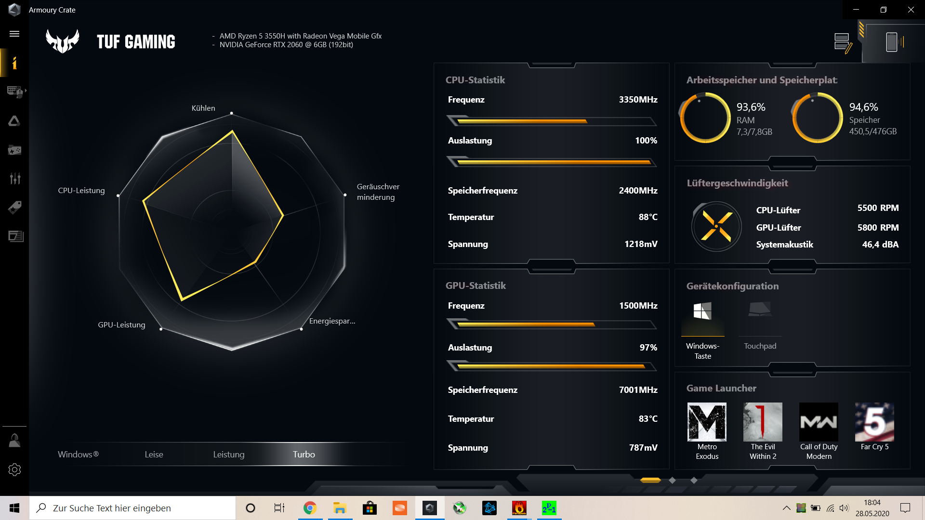925x520 pixels.
Task: Switch to Leistung operating mode
Action: [x=229, y=455]
